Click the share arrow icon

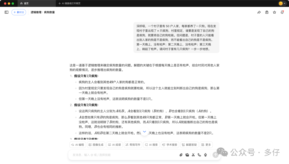click(x=259, y=12)
